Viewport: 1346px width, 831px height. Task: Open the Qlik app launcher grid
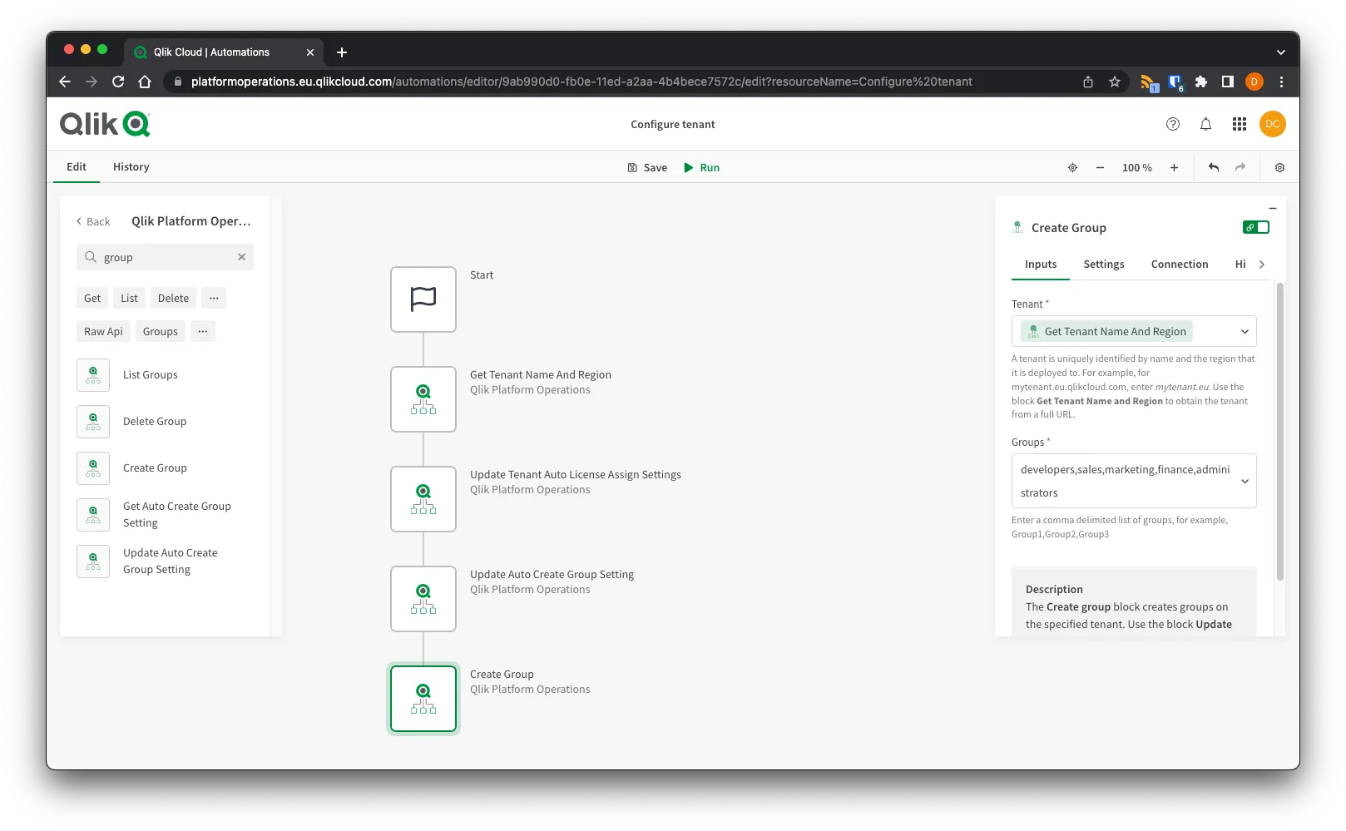click(1239, 124)
